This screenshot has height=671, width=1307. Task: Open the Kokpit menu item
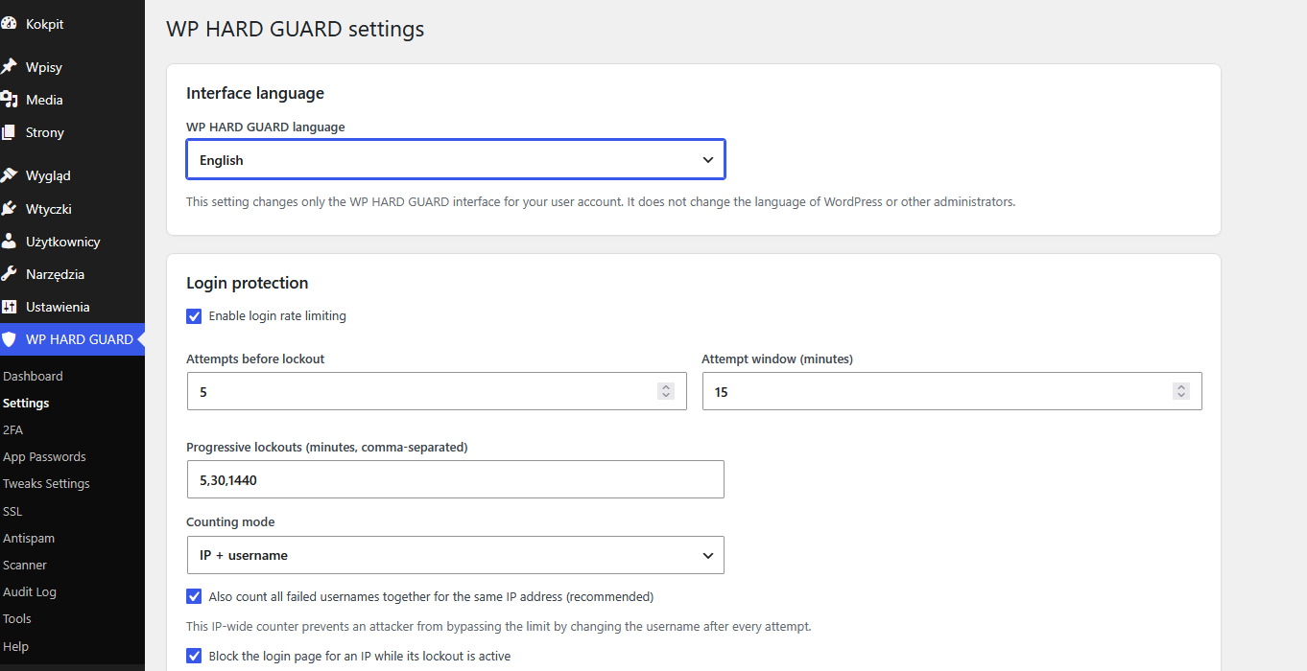(x=72, y=24)
